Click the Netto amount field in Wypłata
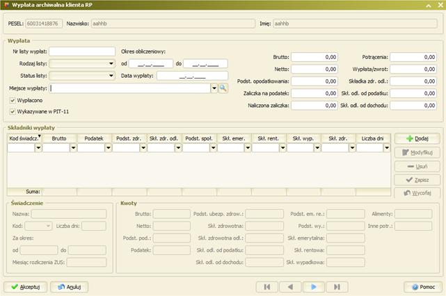Viewport: 446px width, 296px height. pyautogui.click(x=314, y=69)
